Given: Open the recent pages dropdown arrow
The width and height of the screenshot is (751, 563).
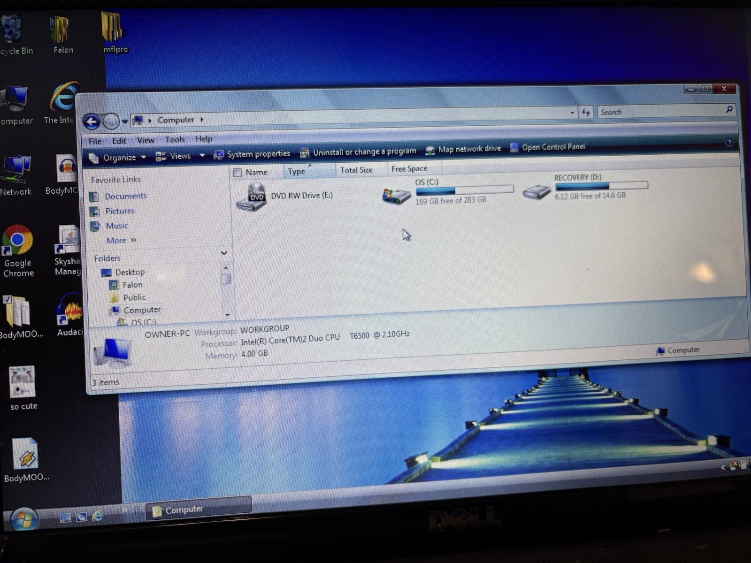Looking at the screenshot, I should click(x=125, y=122).
